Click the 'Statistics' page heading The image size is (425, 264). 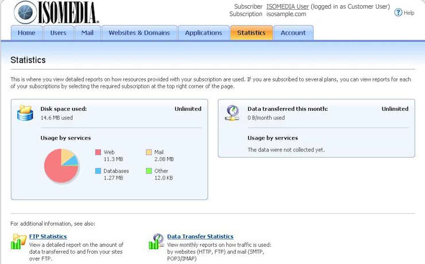coord(28,60)
